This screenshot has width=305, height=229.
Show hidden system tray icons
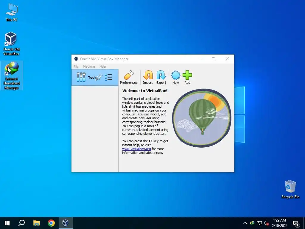[245, 223]
